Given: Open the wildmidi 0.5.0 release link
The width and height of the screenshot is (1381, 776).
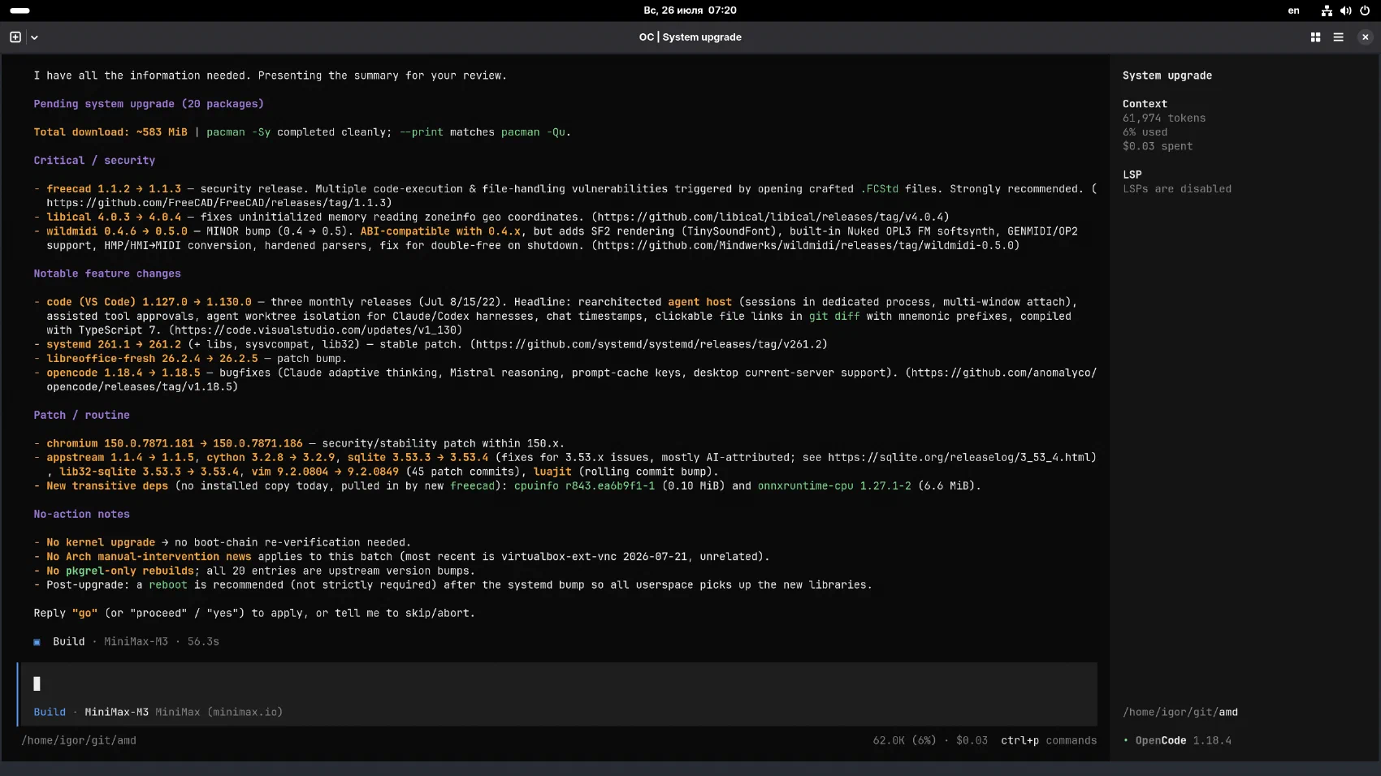Looking at the screenshot, I should tap(805, 245).
